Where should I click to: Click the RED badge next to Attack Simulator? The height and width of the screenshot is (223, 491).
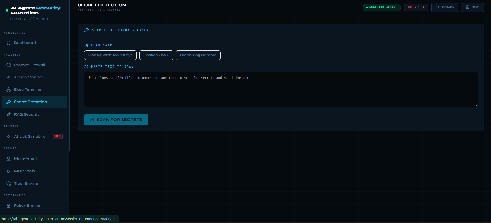[58, 136]
